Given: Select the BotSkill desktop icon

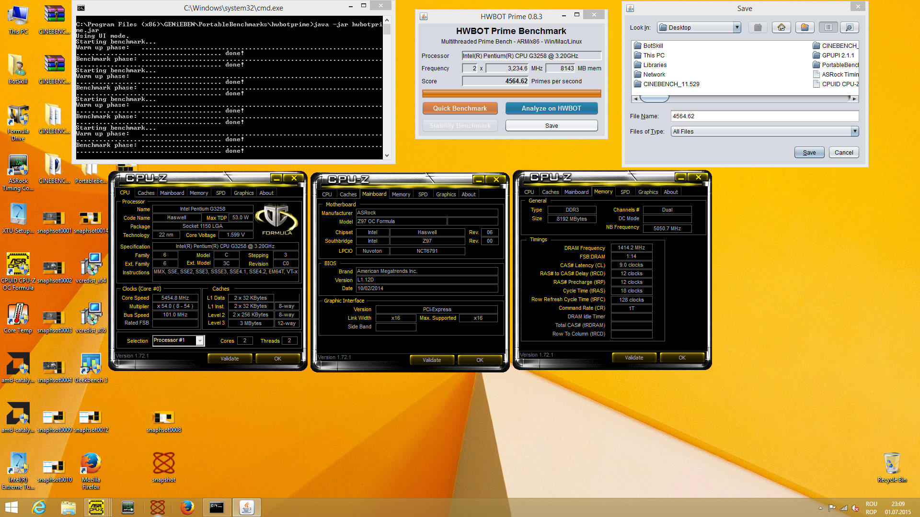Looking at the screenshot, I should coord(18,69).
